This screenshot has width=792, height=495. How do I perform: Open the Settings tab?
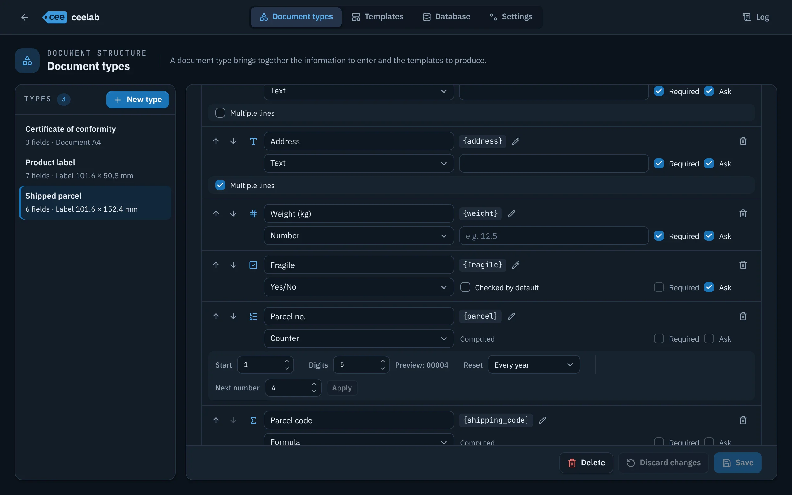click(510, 17)
